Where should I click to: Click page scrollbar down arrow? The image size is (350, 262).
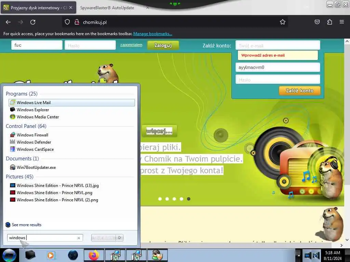(x=347, y=240)
